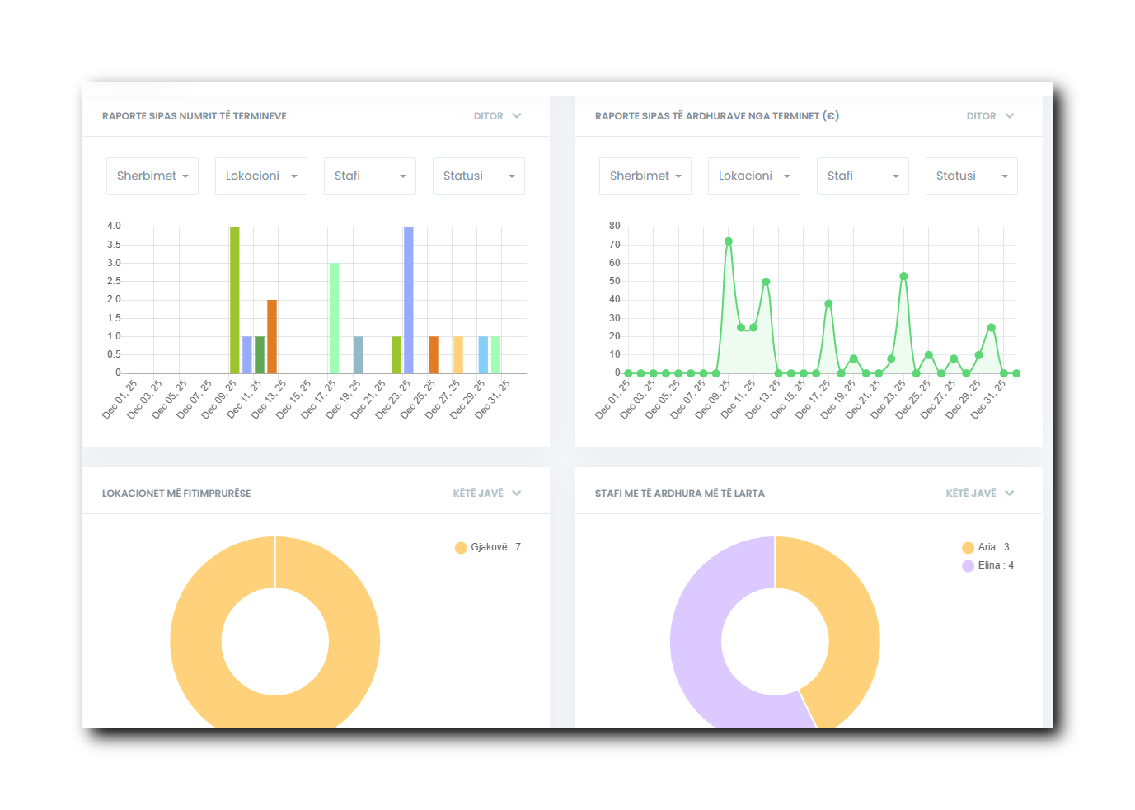
Task: Open the DITOR period dropdown for appointments count report
Action: (497, 116)
